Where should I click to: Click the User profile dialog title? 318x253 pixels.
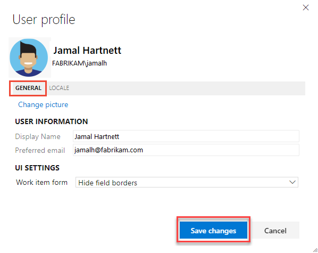point(44,20)
